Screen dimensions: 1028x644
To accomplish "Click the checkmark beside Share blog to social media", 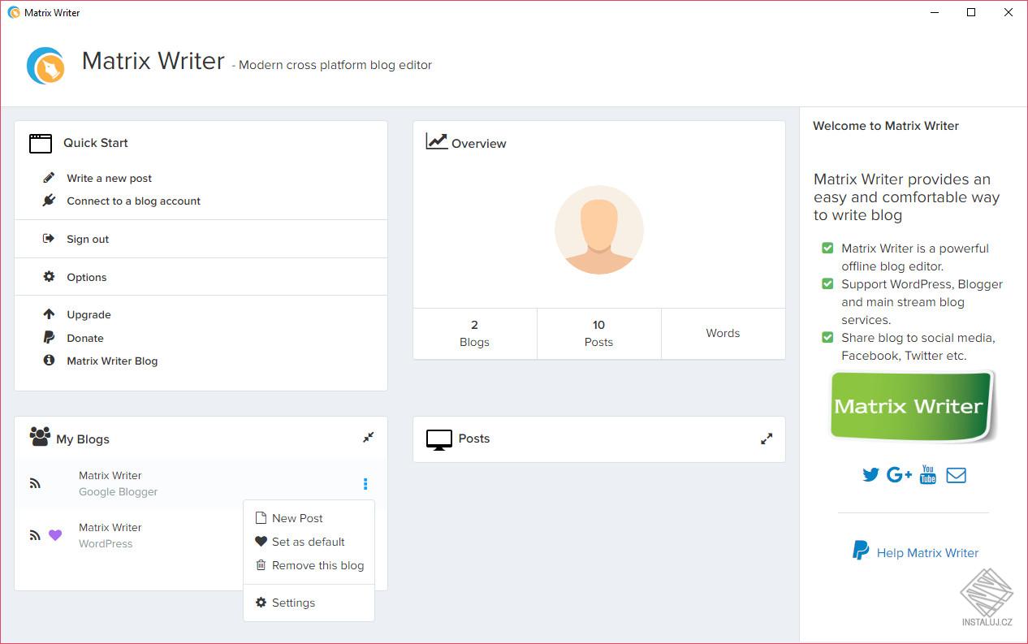I will pos(827,337).
